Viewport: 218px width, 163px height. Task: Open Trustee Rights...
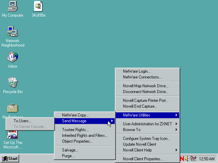point(85,130)
